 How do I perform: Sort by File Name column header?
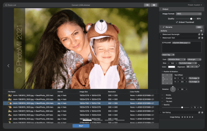[12, 92]
